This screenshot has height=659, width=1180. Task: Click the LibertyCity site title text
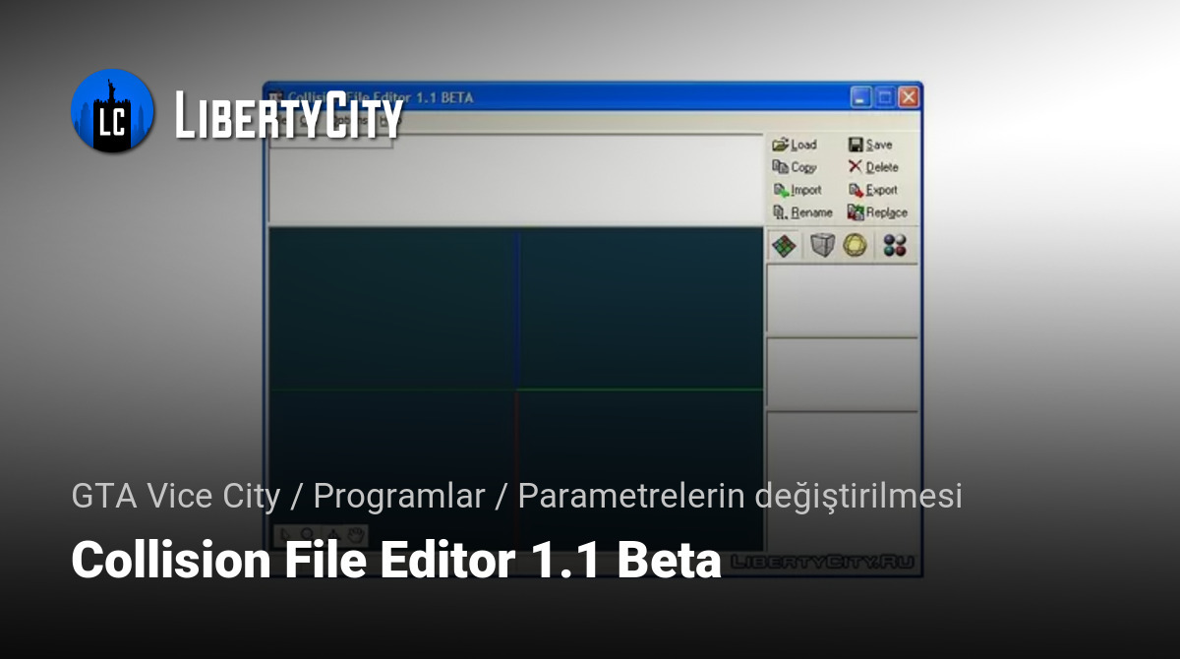pos(288,115)
